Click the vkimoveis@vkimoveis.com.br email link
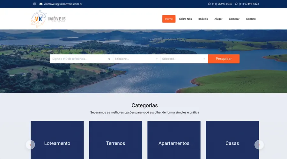 click(63, 4)
